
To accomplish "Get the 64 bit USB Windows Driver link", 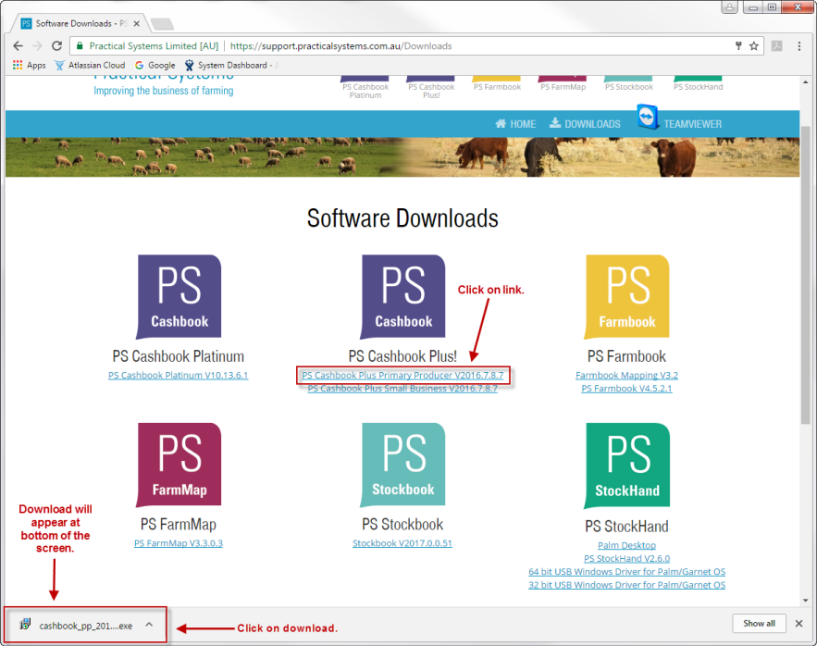I will click(x=626, y=571).
